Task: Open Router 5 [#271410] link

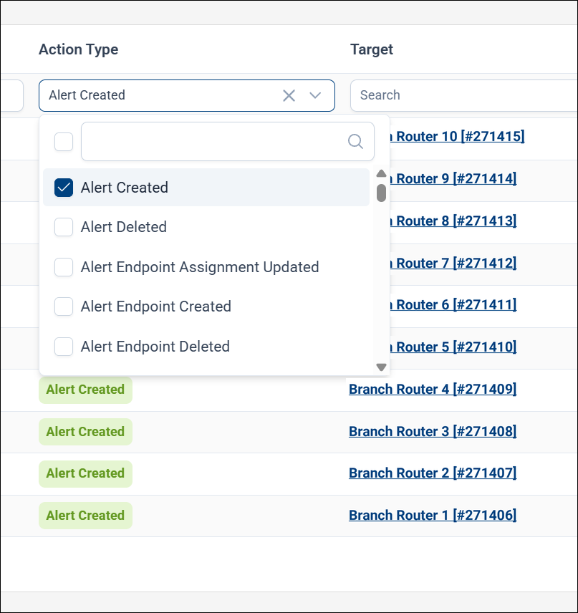Action: (x=453, y=347)
